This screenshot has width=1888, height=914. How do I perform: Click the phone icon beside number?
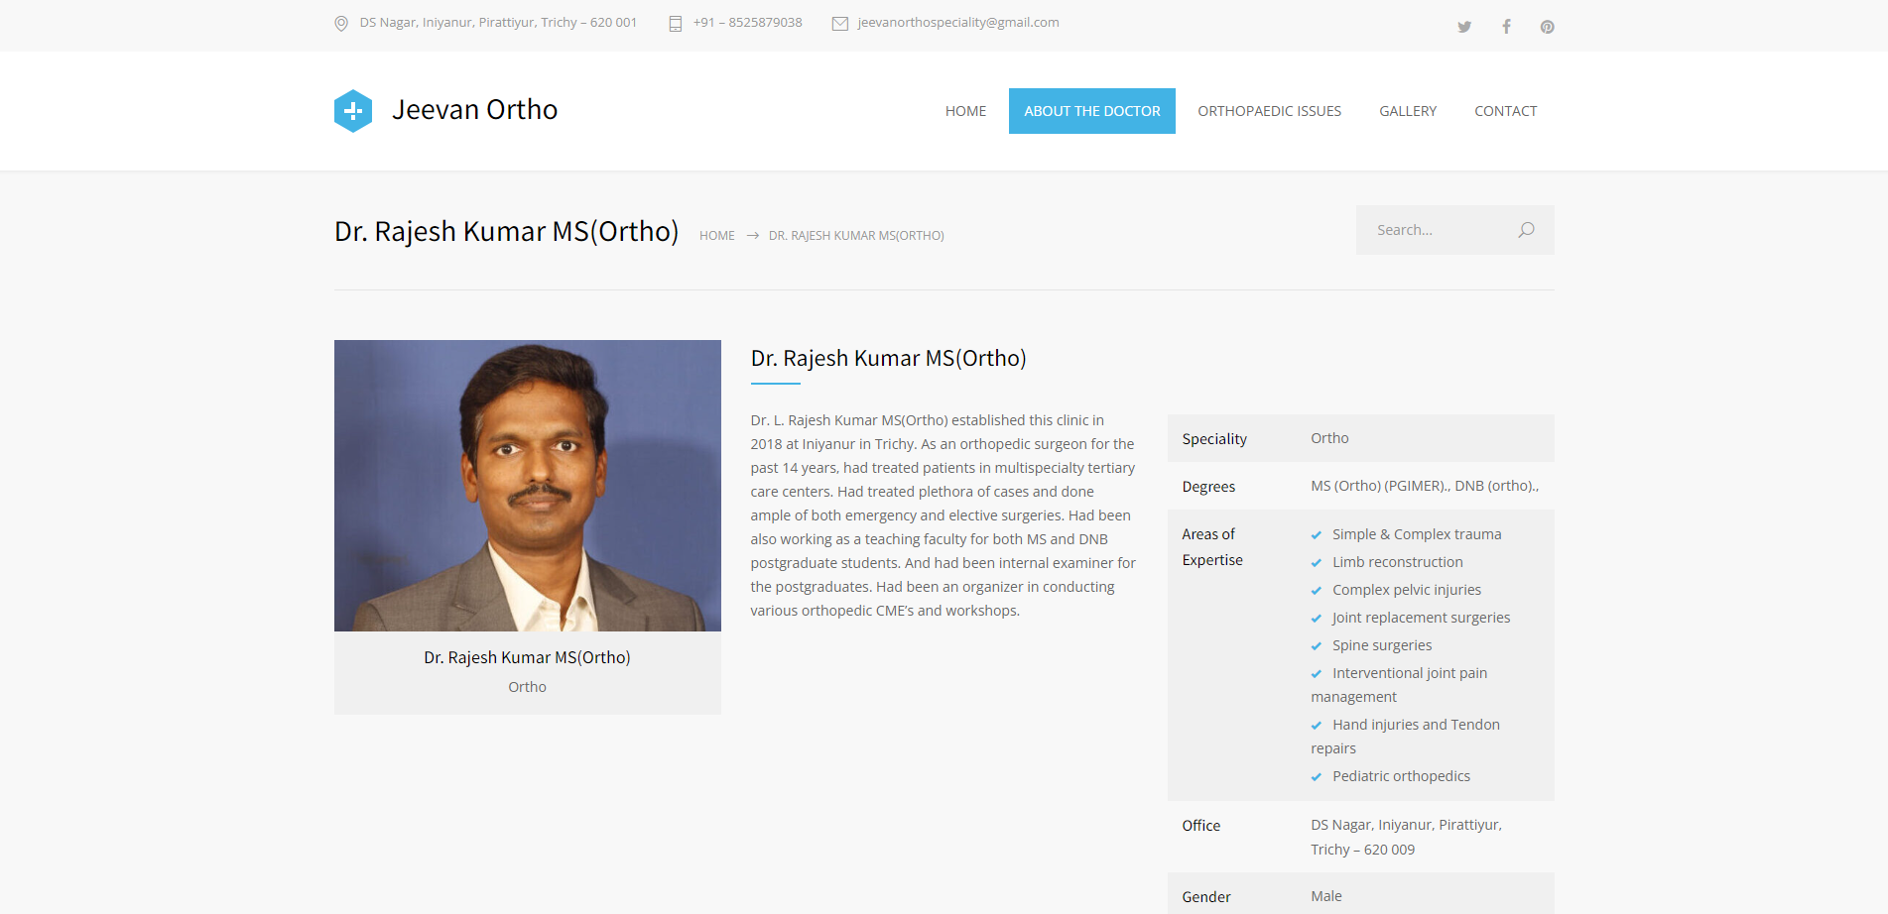pos(676,24)
